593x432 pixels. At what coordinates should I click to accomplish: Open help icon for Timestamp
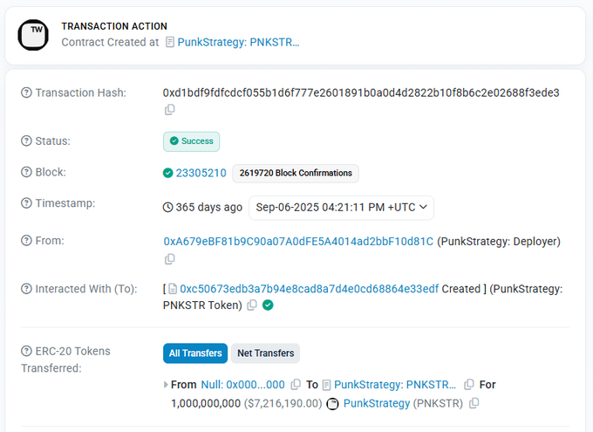pyautogui.click(x=26, y=203)
